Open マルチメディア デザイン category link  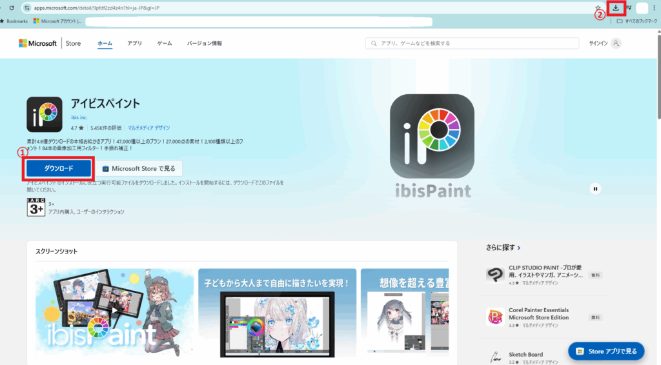pyautogui.click(x=149, y=128)
